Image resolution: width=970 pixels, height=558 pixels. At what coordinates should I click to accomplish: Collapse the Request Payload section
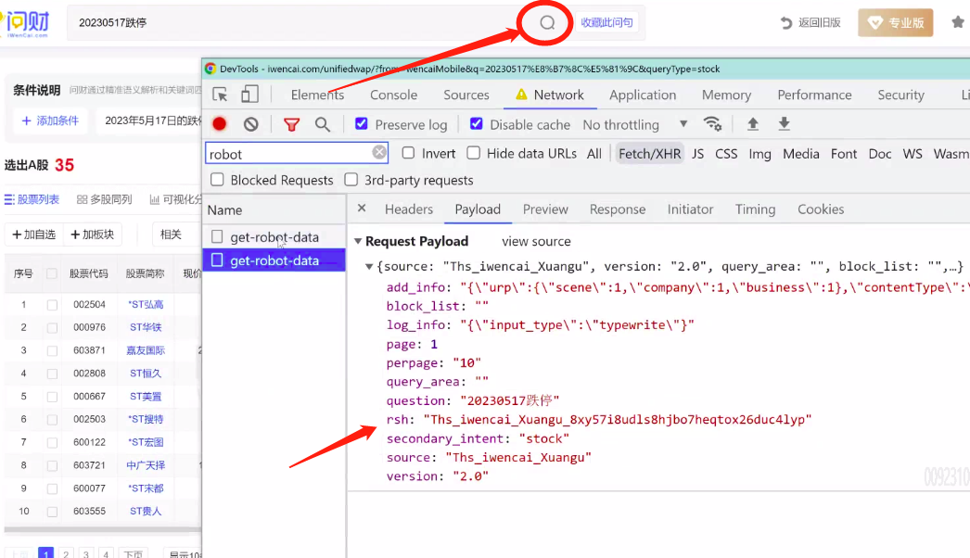click(358, 241)
